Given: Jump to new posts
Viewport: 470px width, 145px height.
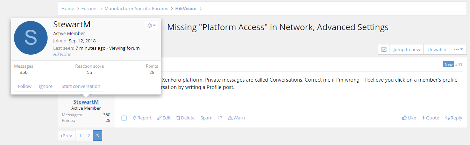Looking at the screenshot, I should [x=407, y=49].
